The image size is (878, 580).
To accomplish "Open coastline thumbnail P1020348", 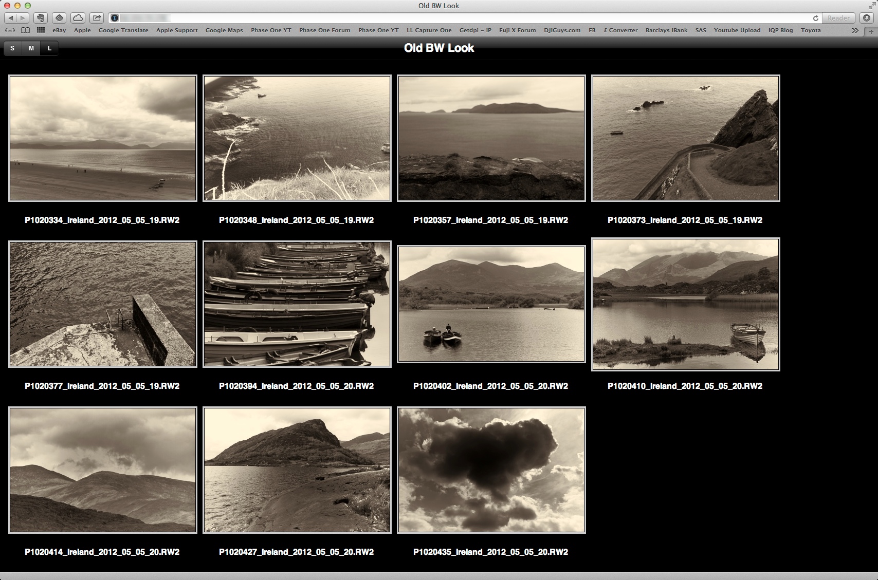I will (x=297, y=138).
